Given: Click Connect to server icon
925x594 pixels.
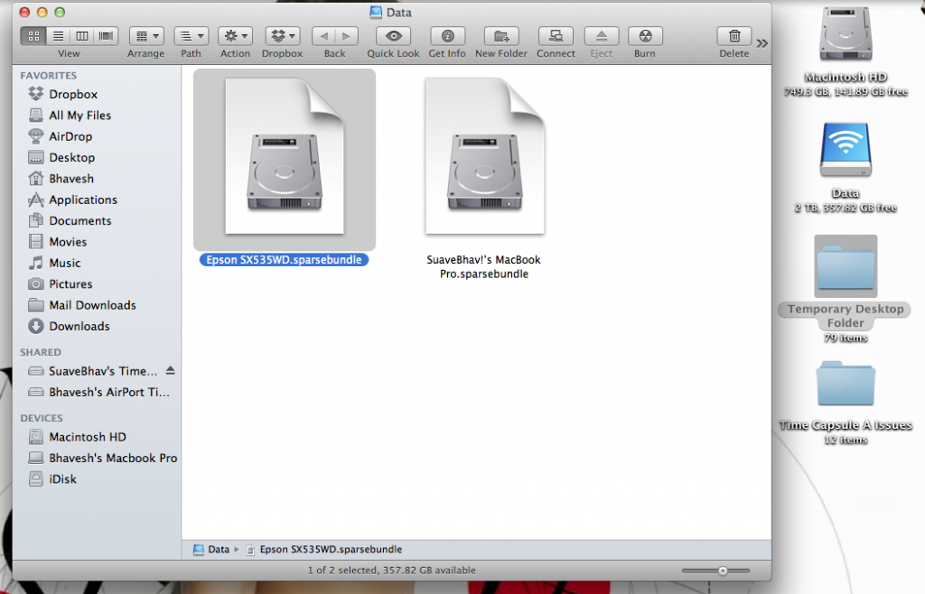Looking at the screenshot, I should pos(556,36).
